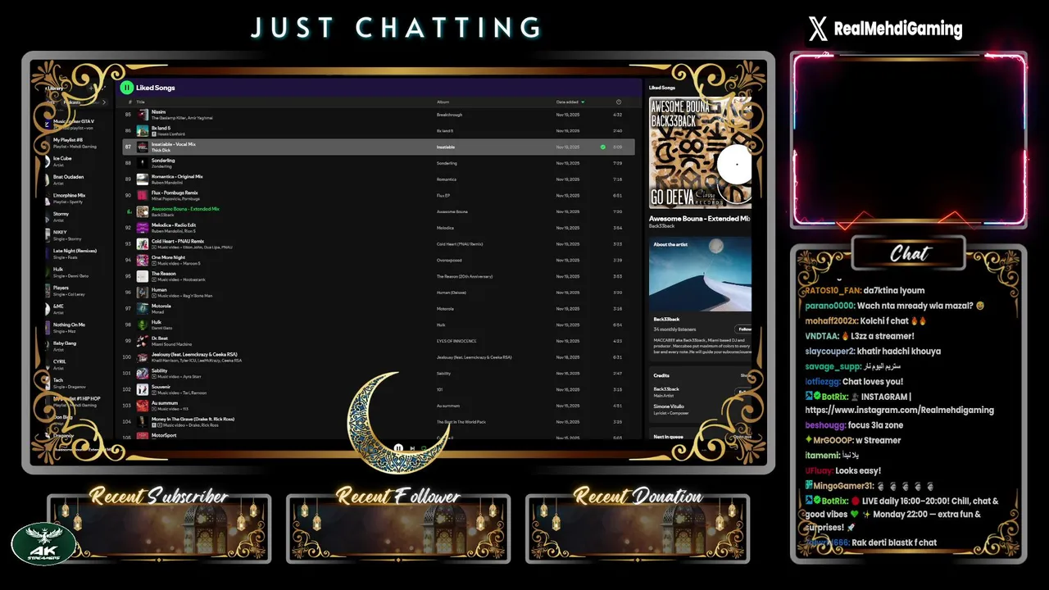Open My Playlist #8 in the library
The width and height of the screenshot is (1049, 590).
click(x=74, y=143)
